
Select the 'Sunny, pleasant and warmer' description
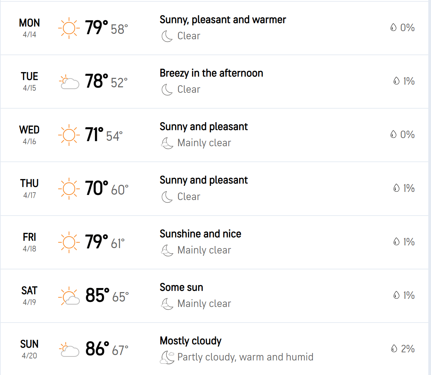click(x=223, y=20)
